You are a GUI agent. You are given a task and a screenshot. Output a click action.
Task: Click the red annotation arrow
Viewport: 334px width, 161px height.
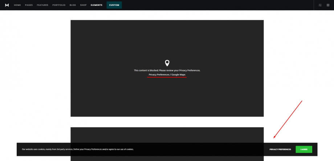click(x=288, y=119)
